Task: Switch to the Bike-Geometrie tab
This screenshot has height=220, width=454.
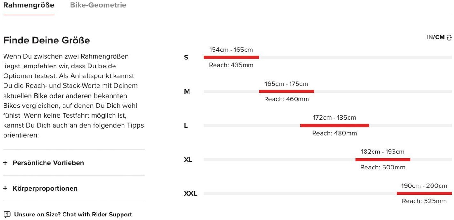Action: click(98, 5)
